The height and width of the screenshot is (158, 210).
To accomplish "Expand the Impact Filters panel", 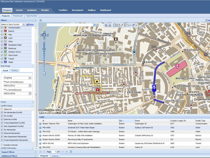I will [36, 152].
